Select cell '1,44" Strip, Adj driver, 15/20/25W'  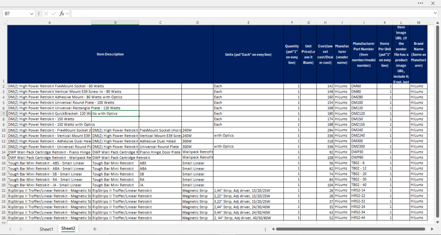pyautogui.click(x=248, y=191)
